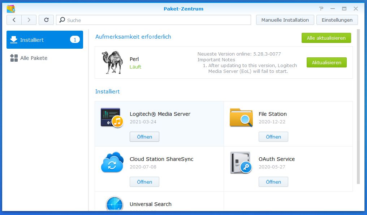Click the OAuth Service title

(277, 159)
